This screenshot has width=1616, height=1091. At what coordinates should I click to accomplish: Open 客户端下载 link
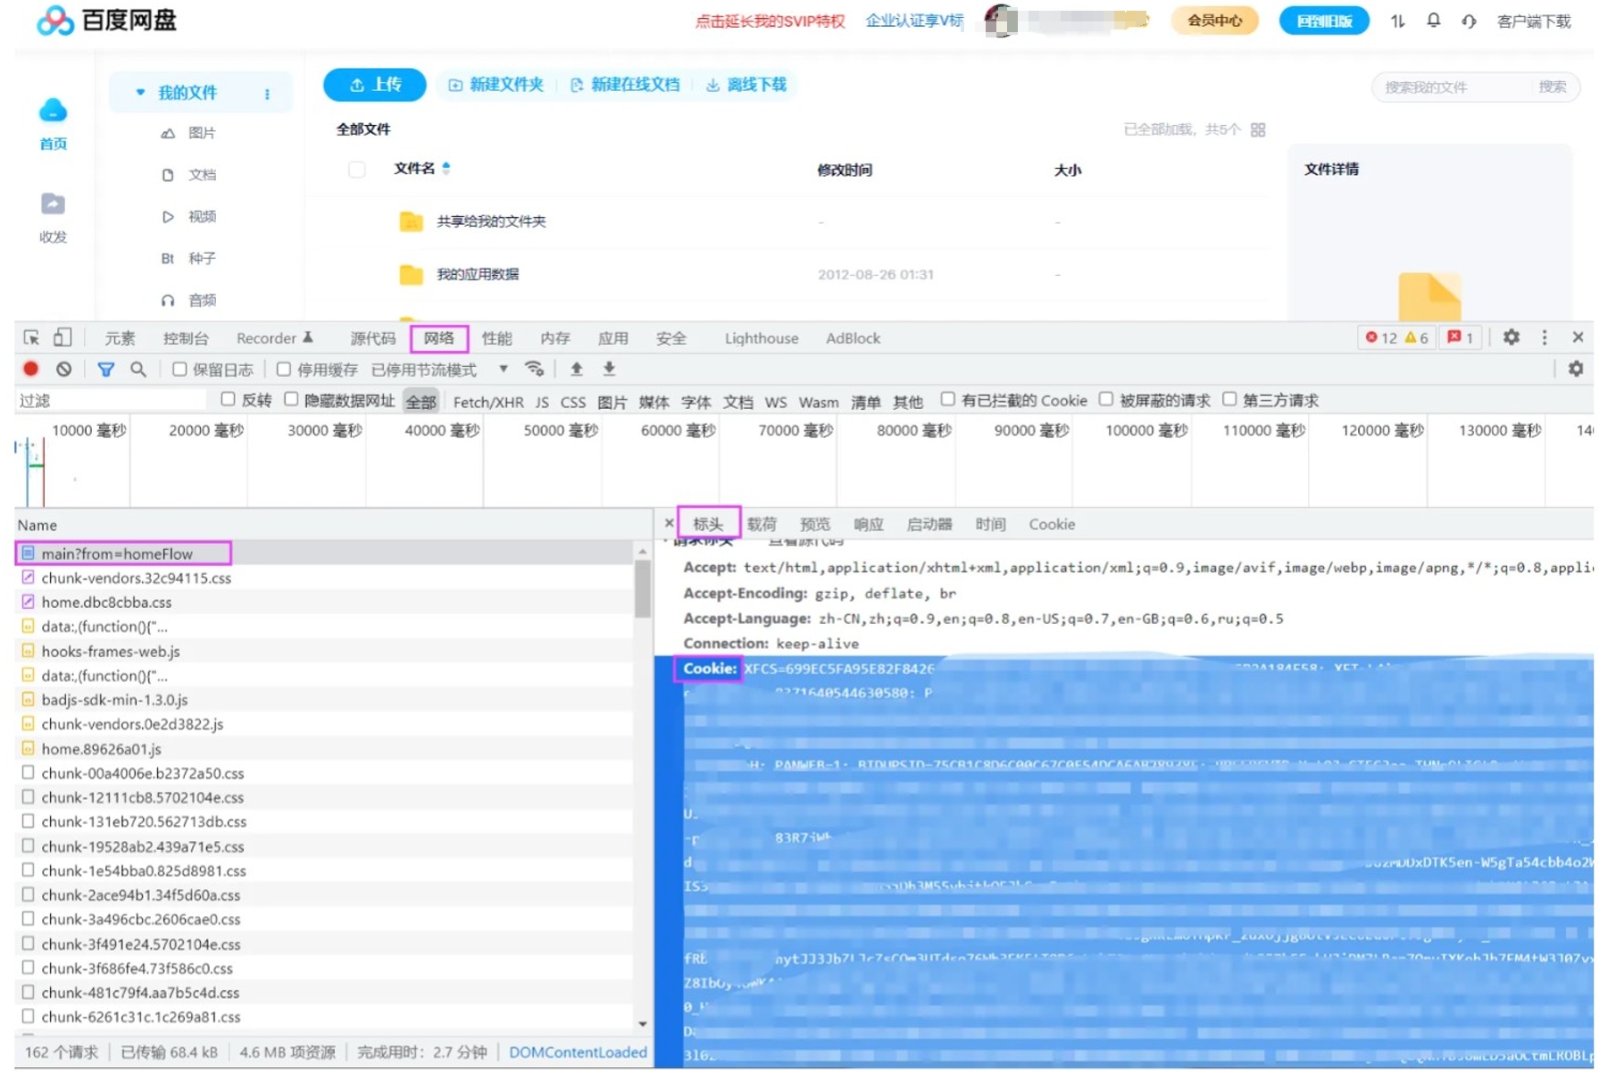(1533, 21)
